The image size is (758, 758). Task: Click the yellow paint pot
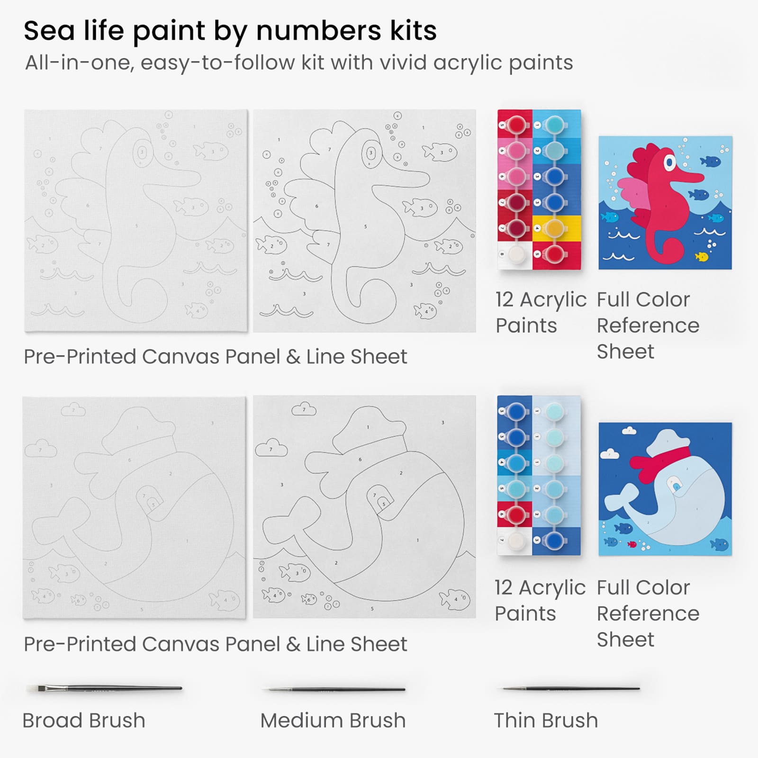[x=554, y=229]
